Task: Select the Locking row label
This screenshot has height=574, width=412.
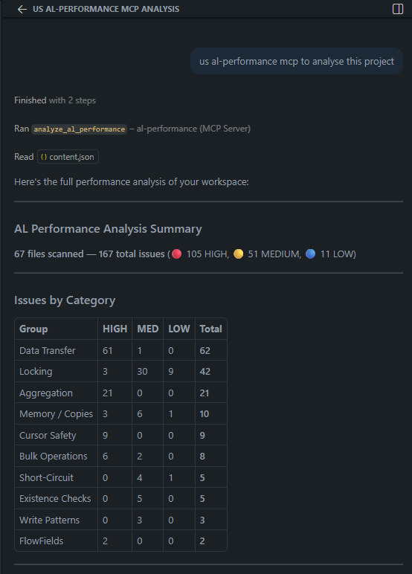Action: click(x=36, y=371)
